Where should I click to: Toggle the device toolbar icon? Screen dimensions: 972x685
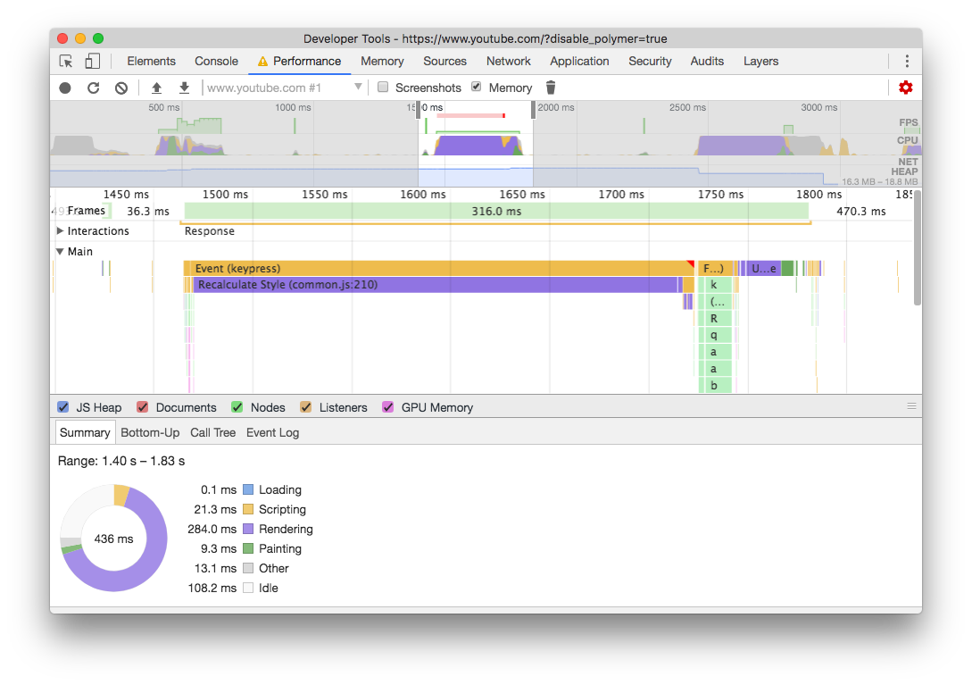tap(92, 61)
